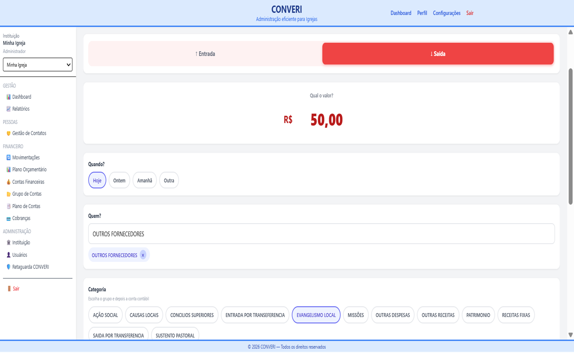Image resolution: width=574 pixels, height=355 pixels.
Task: Click the Contas Financeiras money bag icon
Action: (9, 182)
